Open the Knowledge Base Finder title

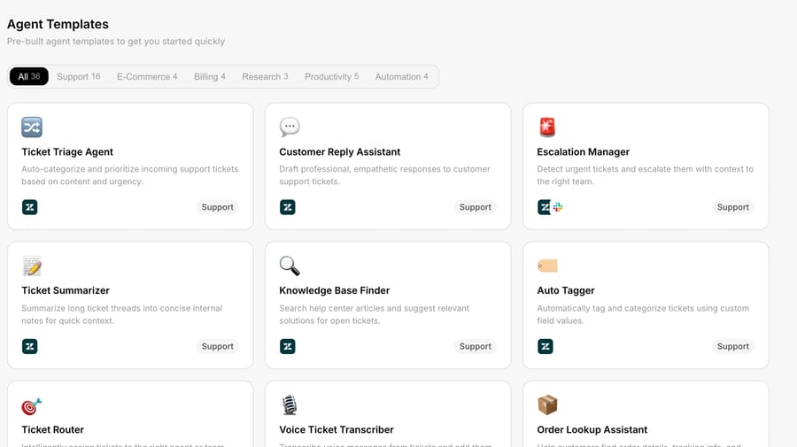point(335,290)
